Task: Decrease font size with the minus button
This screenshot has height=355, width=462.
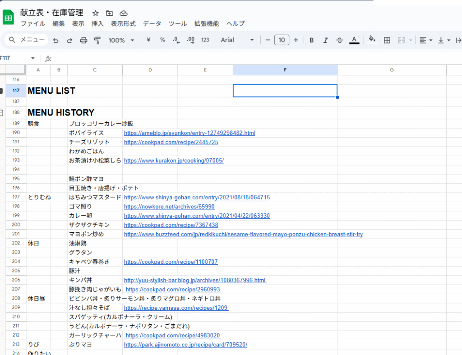Action: click(x=268, y=40)
